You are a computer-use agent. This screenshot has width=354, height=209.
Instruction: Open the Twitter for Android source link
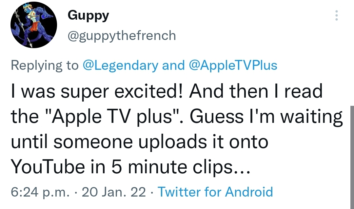coord(215,192)
